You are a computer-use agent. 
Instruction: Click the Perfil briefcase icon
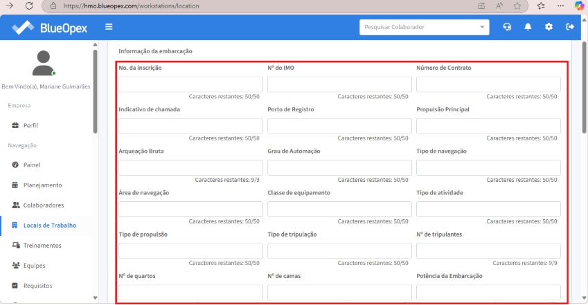coord(15,125)
